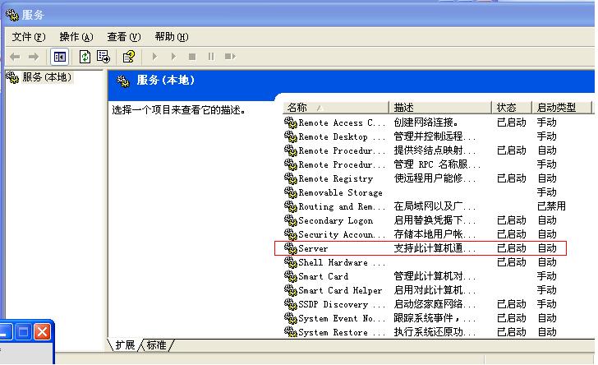The height and width of the screenshot is (365, 598).
Task: Click the gear icon beside Smart Card Helper
Action: pos(290,290)
